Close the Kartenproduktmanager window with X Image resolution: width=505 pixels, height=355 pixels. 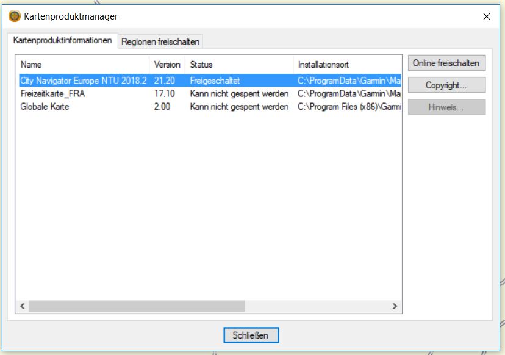[486, 16]
